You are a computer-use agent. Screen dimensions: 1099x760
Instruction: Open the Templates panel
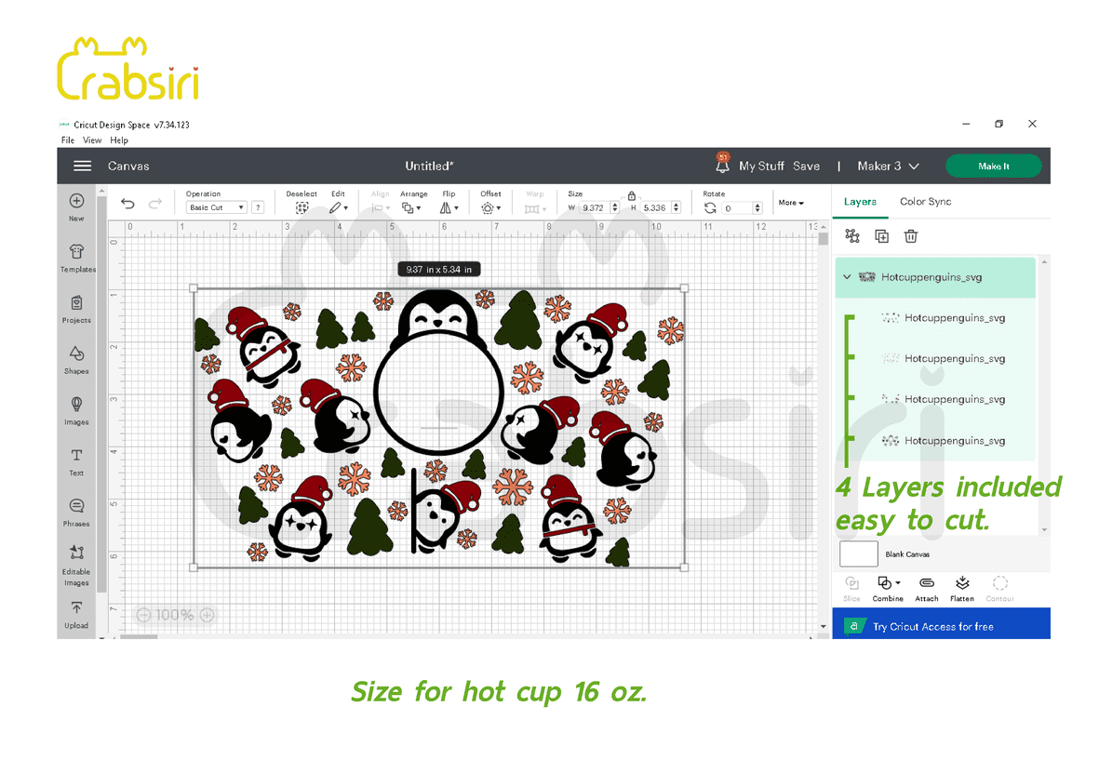click(77, 256)
